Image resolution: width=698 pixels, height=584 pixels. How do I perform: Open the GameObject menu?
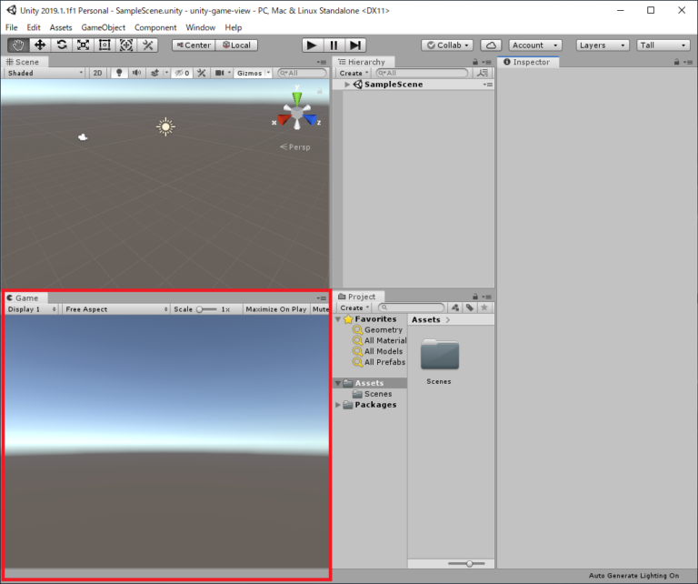[x=104, y=27]
